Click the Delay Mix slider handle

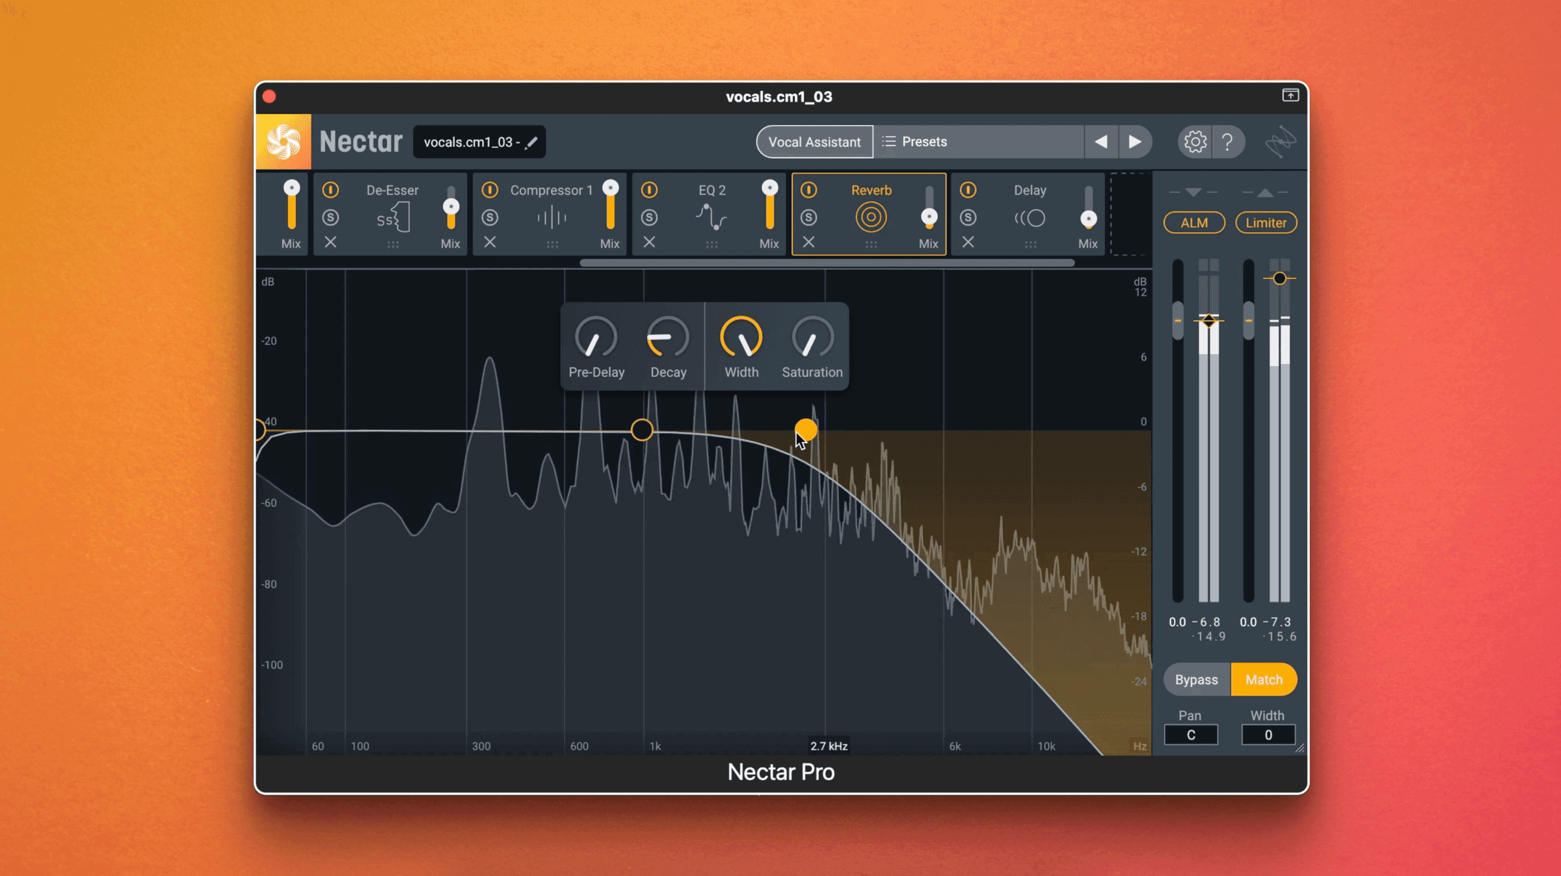pos(1088,219)
